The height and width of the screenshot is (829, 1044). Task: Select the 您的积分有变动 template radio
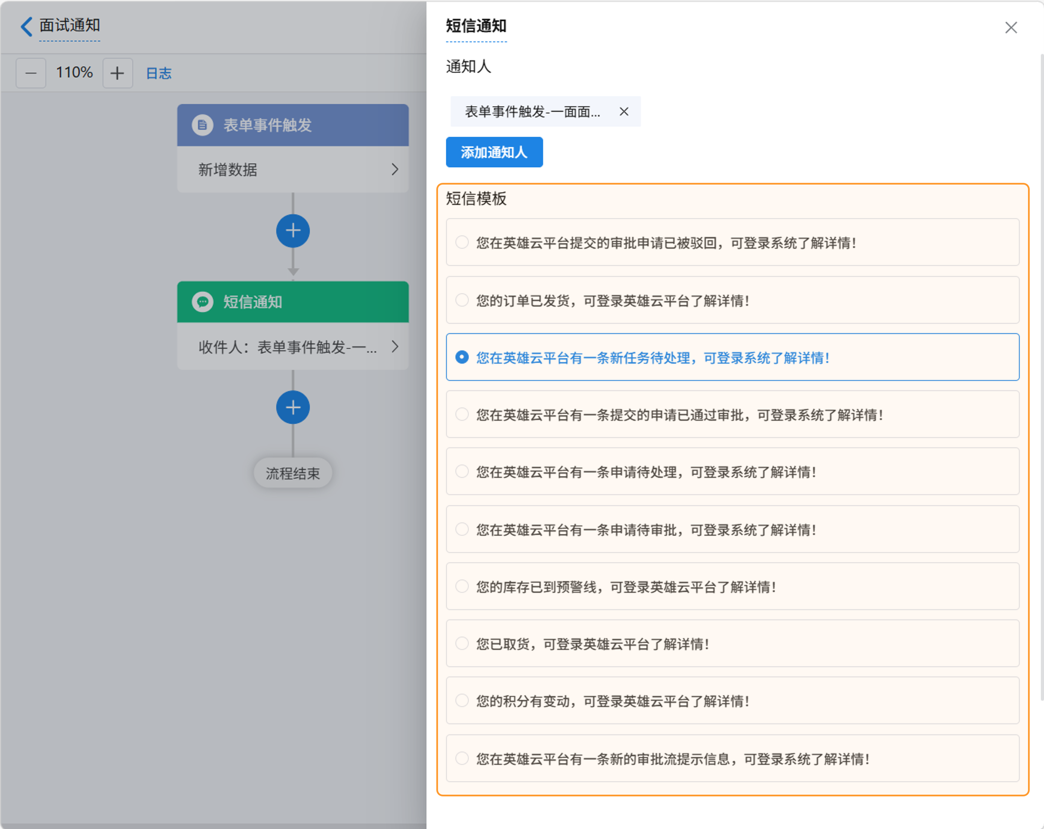tap(462, 700)
